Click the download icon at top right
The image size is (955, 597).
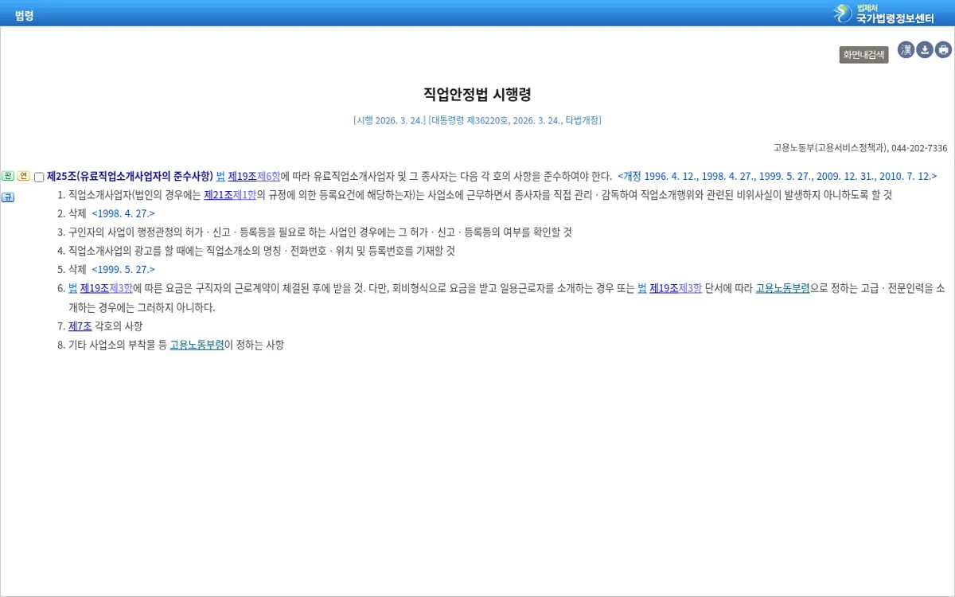[x=925, y=50]
